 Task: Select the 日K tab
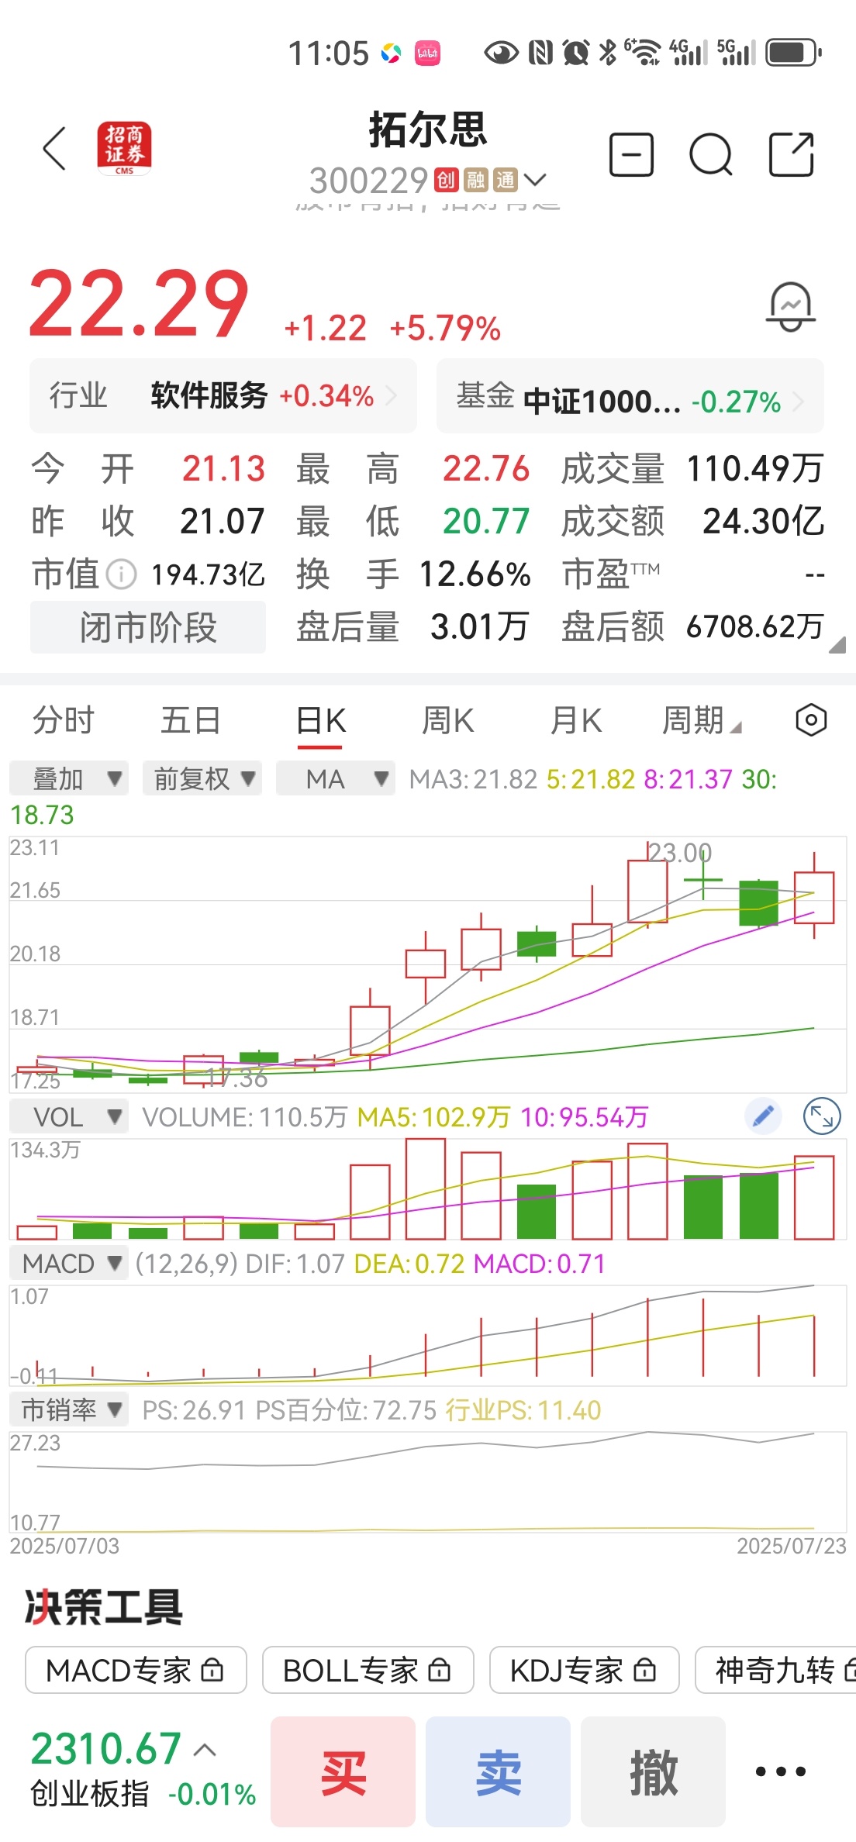(x=320, y=722)
